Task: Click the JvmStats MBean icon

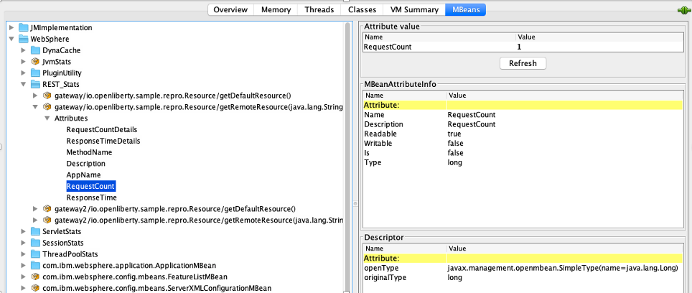Action: tap(35, 62)
